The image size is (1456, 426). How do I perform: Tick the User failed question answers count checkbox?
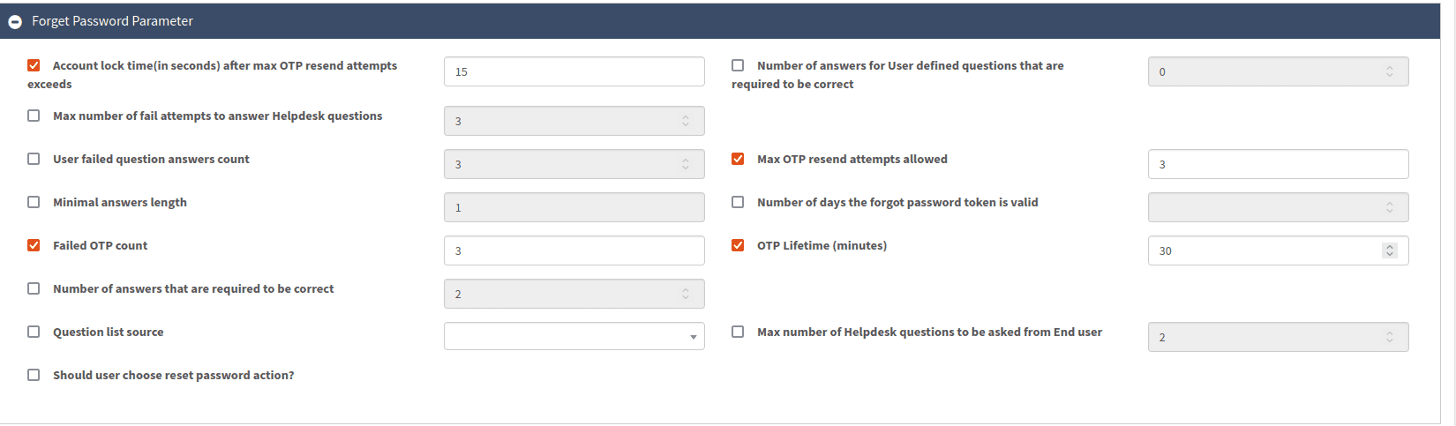tap(34, 159)
